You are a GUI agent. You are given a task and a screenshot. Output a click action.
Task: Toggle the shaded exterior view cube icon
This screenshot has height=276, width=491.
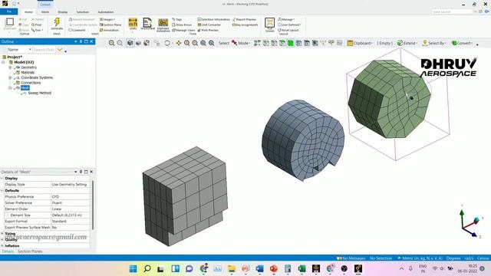point(130,43)
